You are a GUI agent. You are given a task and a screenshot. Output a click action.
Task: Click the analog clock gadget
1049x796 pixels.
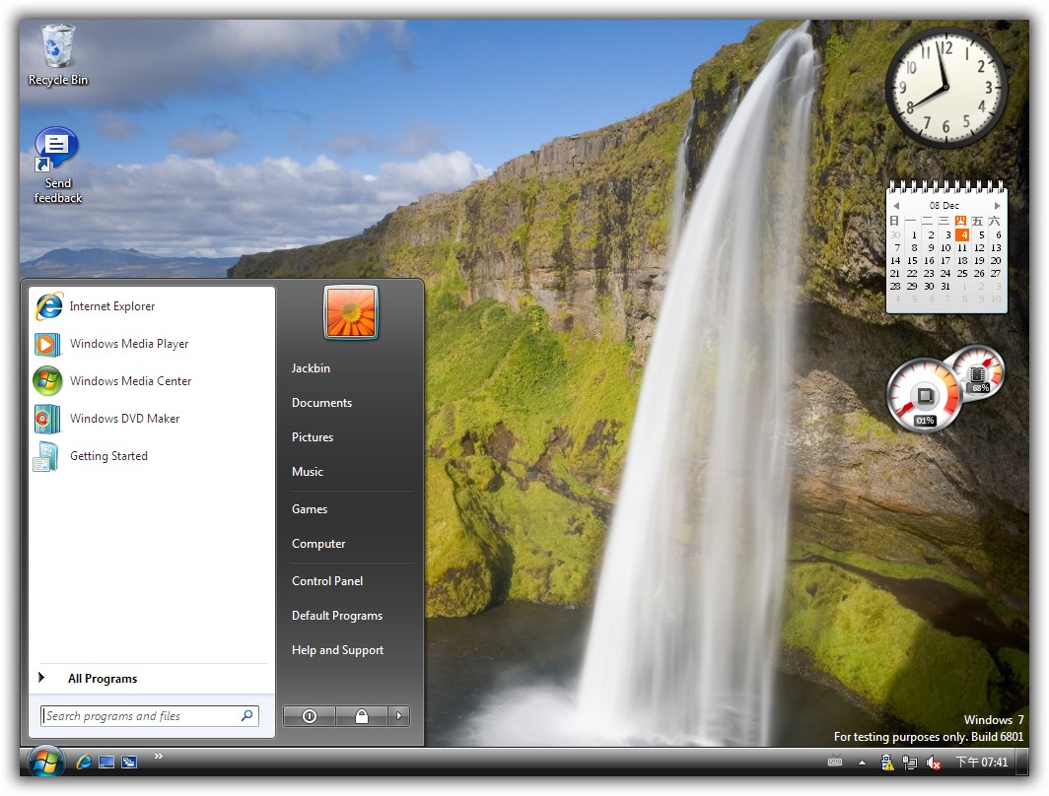(946, 88)
